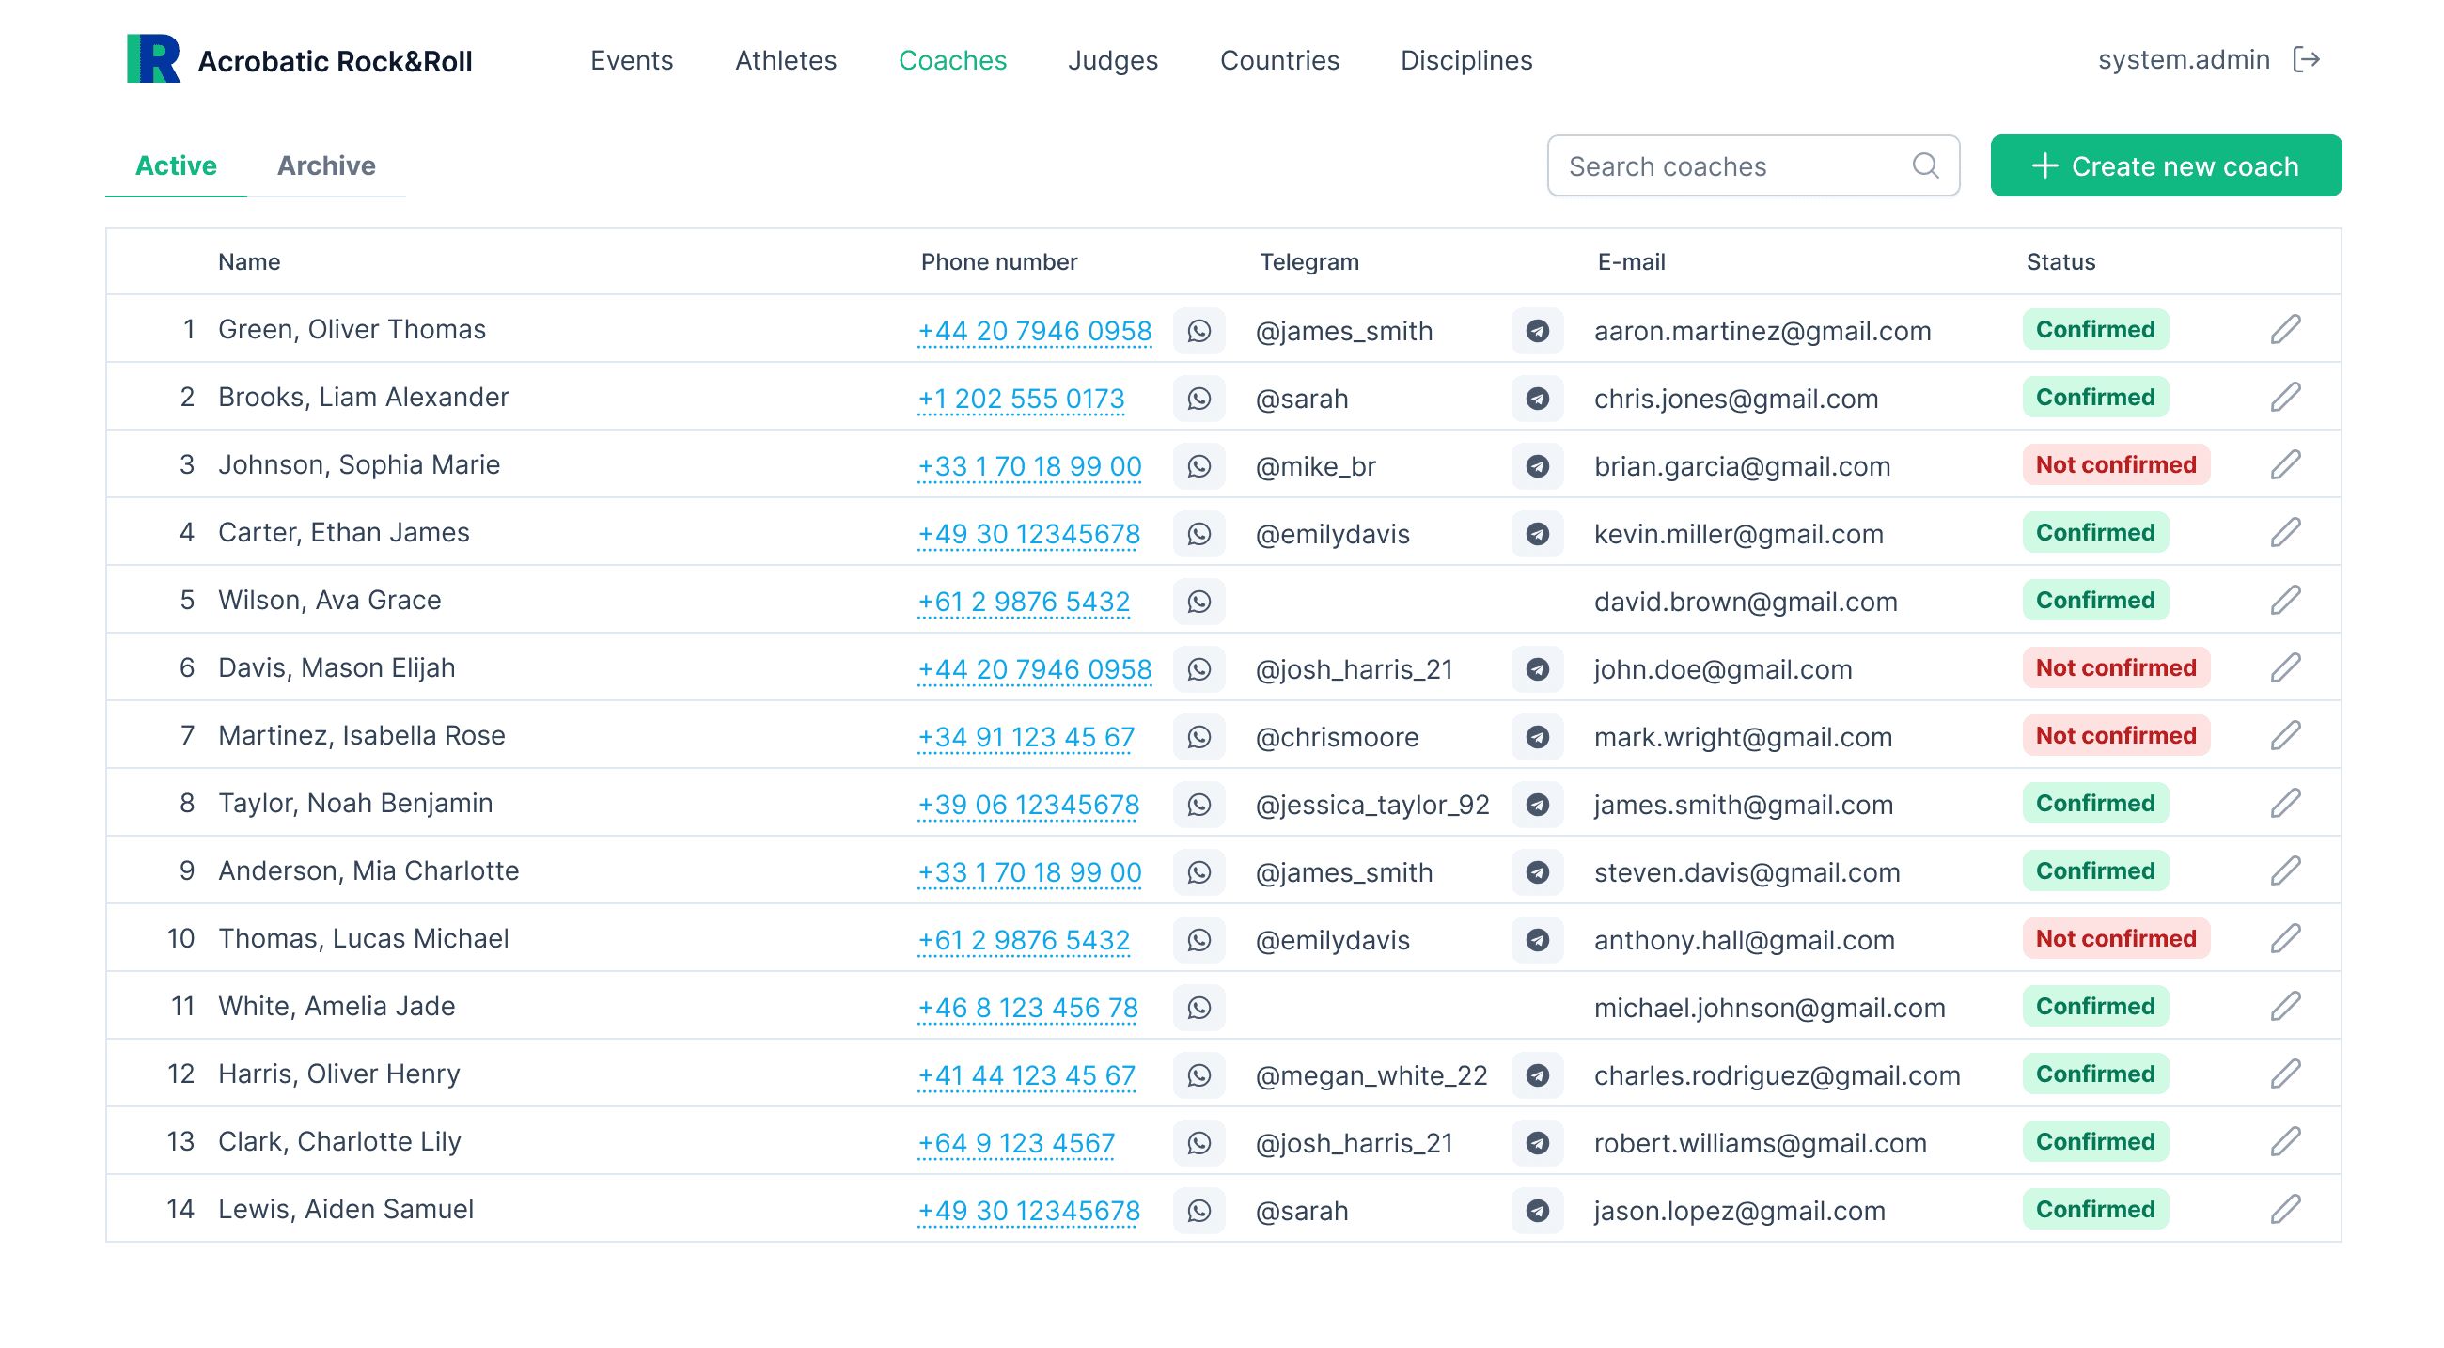The image size is (2444, 1348).
Task: Edit coach Davis, Mason Elijah
Action: [x=2285, y=667]
